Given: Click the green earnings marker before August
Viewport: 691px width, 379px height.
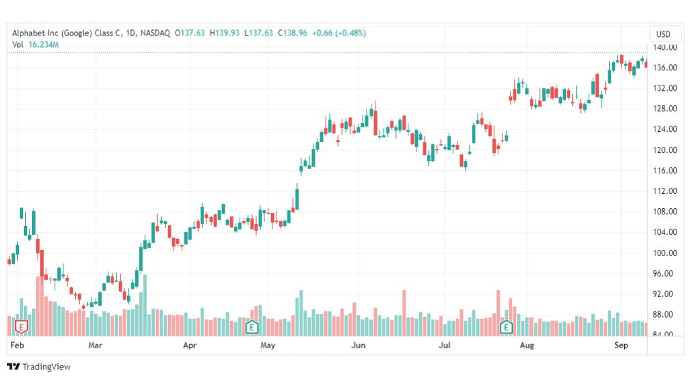Looking at the screenshot, I should pos(507,327).
